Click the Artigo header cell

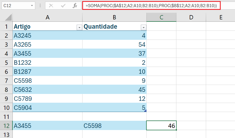pyautogui.click(x=47, y=26)
